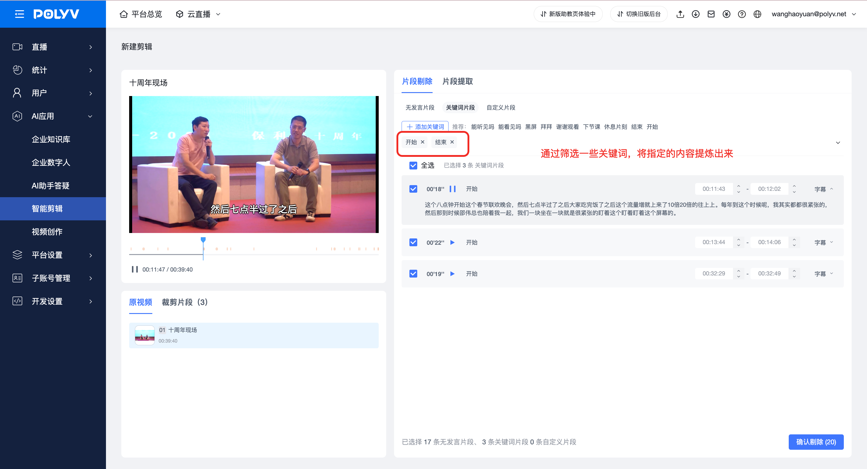Open 企业数字人 in the sidebar
This screenshot has height=469, width=867.
[51, 163]
